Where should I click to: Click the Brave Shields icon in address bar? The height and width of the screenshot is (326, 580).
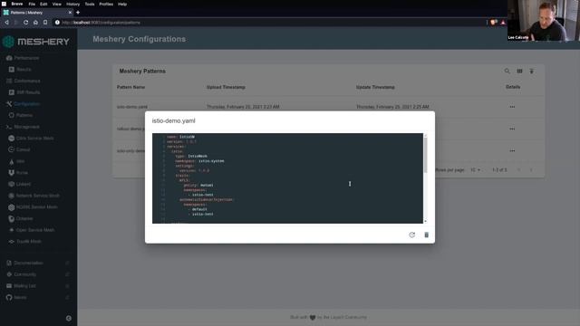(x=493, y=23)
